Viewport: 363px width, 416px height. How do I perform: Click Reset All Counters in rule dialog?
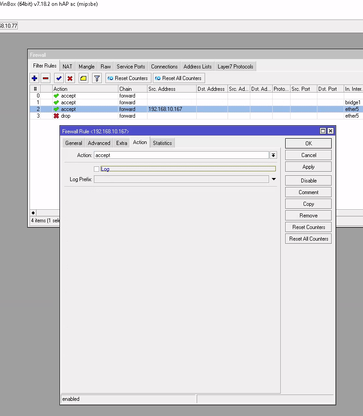coord(308,239)
